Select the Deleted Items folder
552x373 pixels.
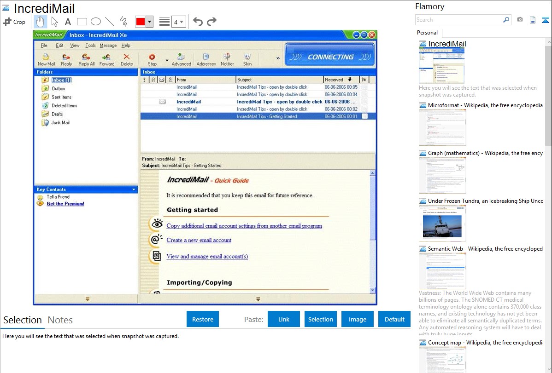tap(64, 105)
